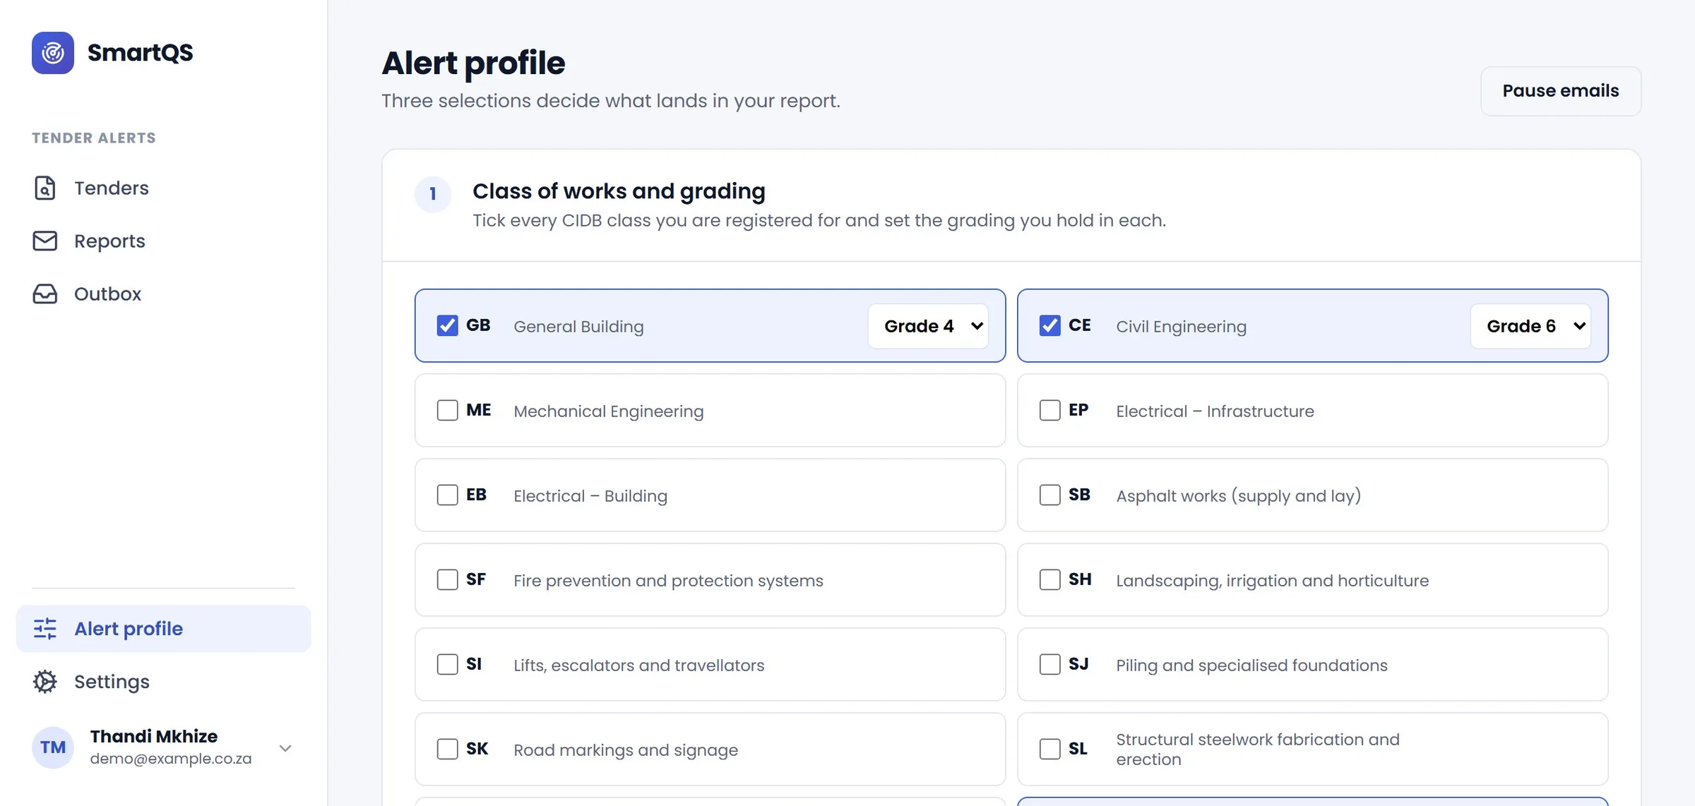Viewport: 1695px width, 806px height.
Task: Untick the CE Civil Engineering checkbox
Action: 1049,325
